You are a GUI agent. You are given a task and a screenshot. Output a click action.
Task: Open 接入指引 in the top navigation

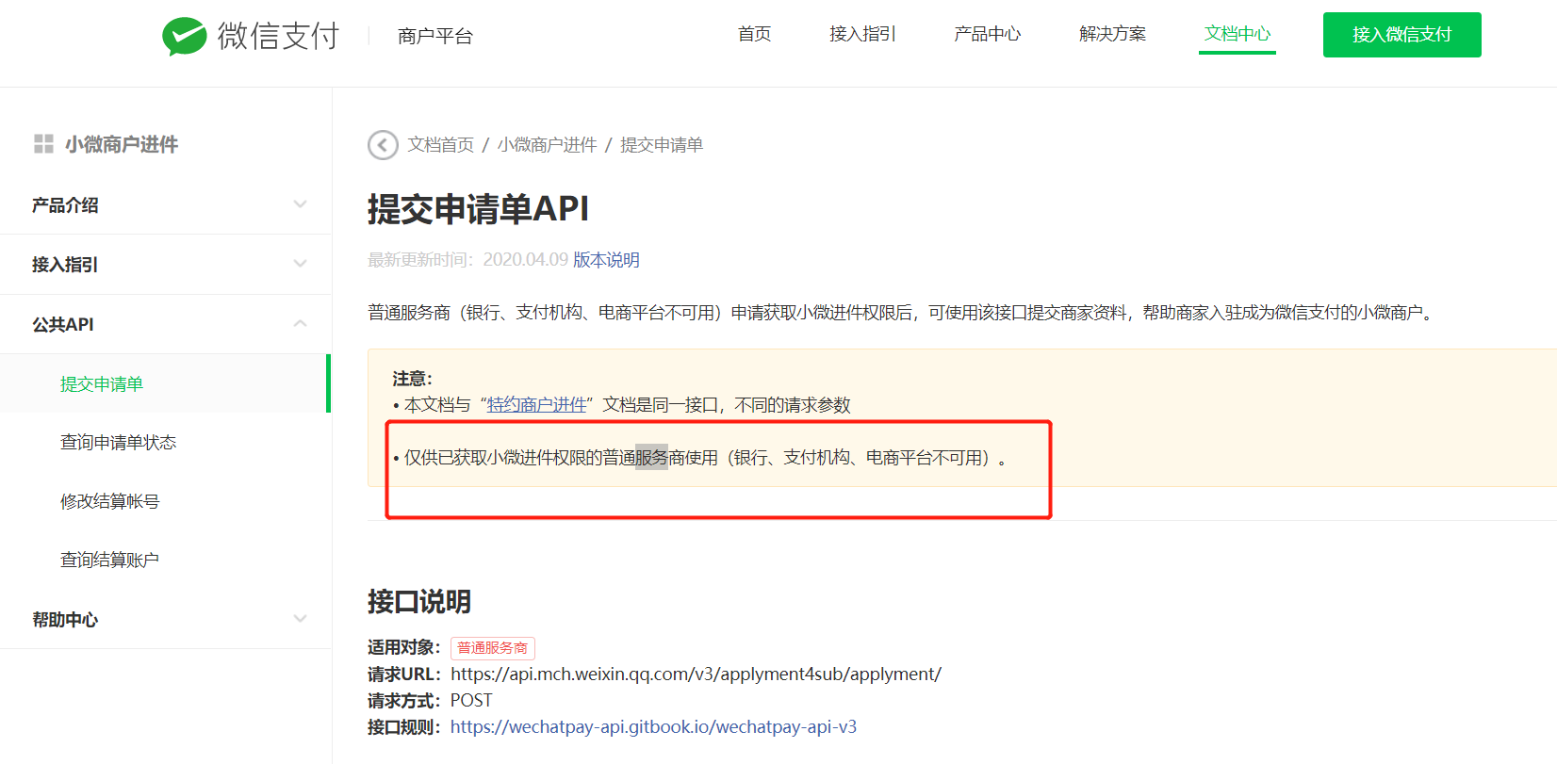pos(862,34)
